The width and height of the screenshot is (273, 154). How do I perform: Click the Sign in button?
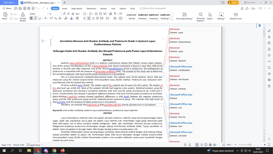pyautogui.click(x=233, y=3)
